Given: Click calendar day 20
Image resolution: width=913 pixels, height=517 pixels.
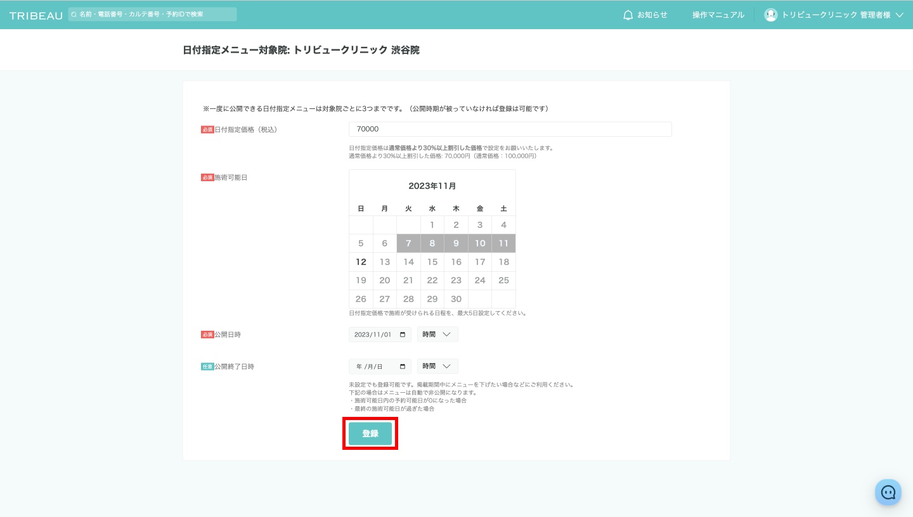Looking at the screenshot, I should pyautogui.click(x=385, y=280).
